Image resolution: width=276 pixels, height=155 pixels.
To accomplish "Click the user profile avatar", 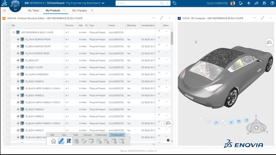I will click(233, 3).
